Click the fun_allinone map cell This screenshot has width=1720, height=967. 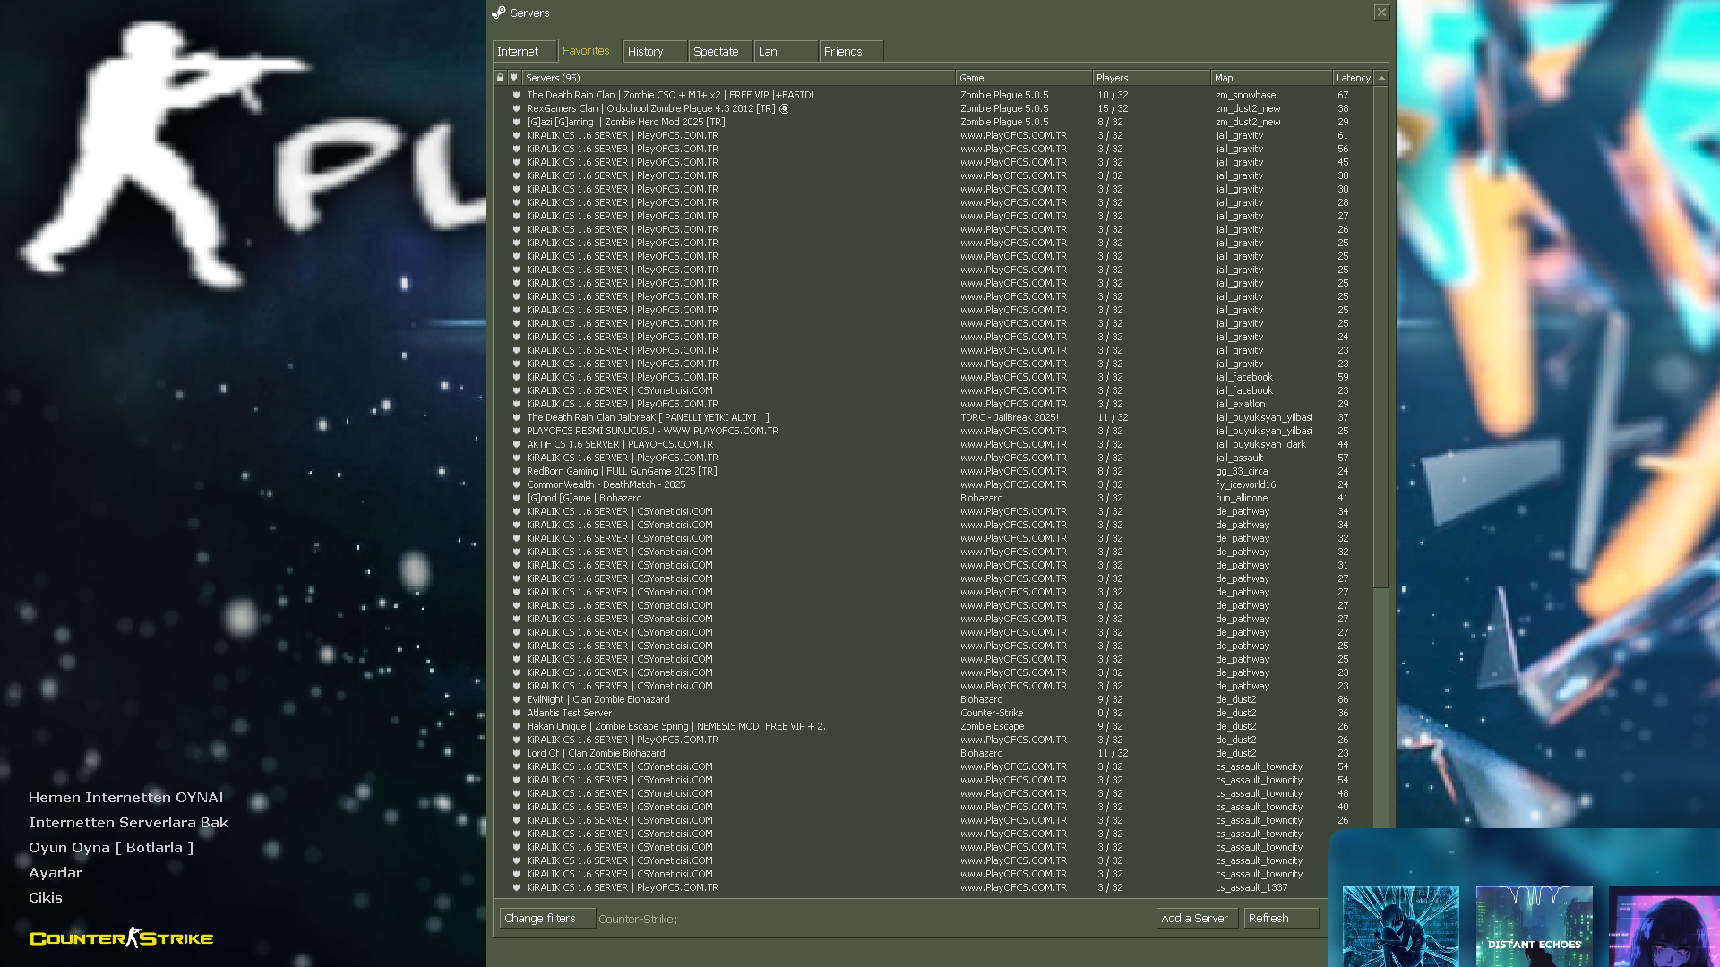click(x=1242, y=498)
